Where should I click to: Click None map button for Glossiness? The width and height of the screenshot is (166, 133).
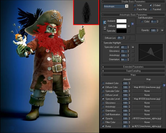click(x=147, y=103)
